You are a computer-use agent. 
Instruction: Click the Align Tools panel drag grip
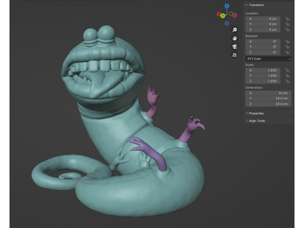291,120
